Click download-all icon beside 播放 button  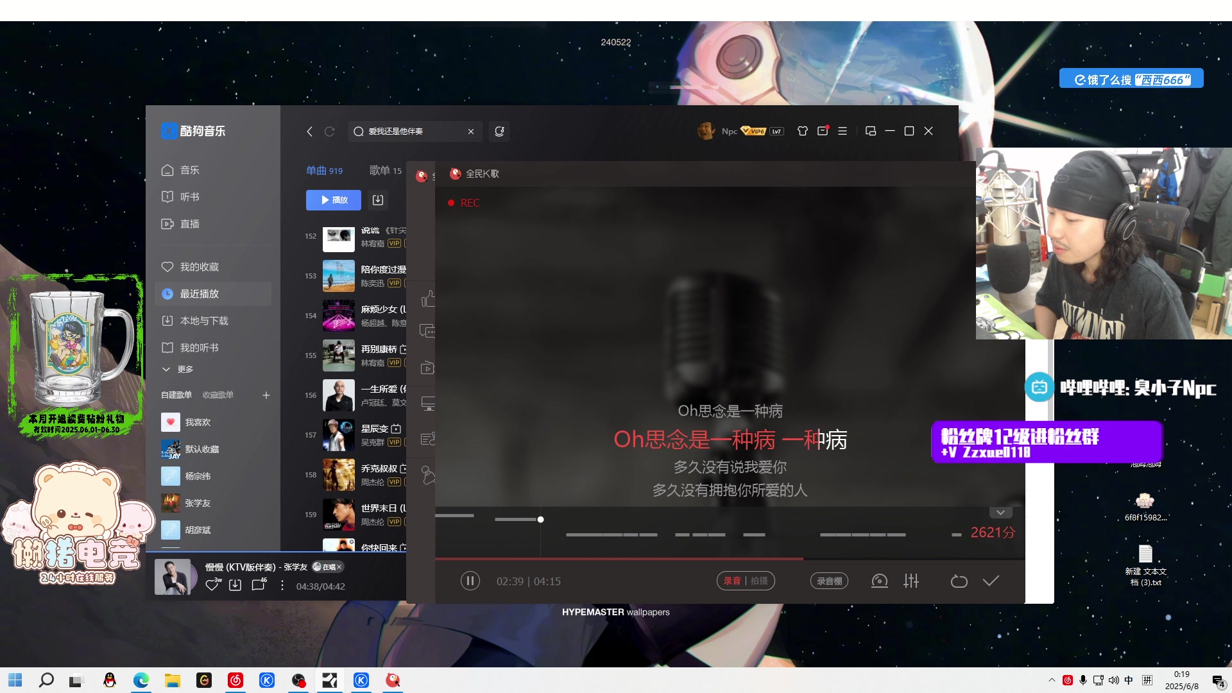pyautogui.click(x=378, y=200)
